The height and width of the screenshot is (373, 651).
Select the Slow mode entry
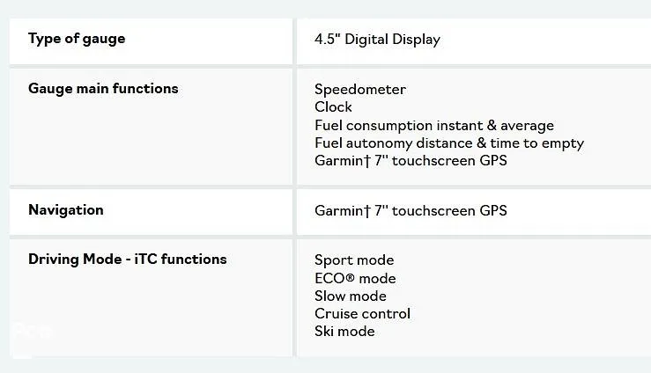(351, 296)
